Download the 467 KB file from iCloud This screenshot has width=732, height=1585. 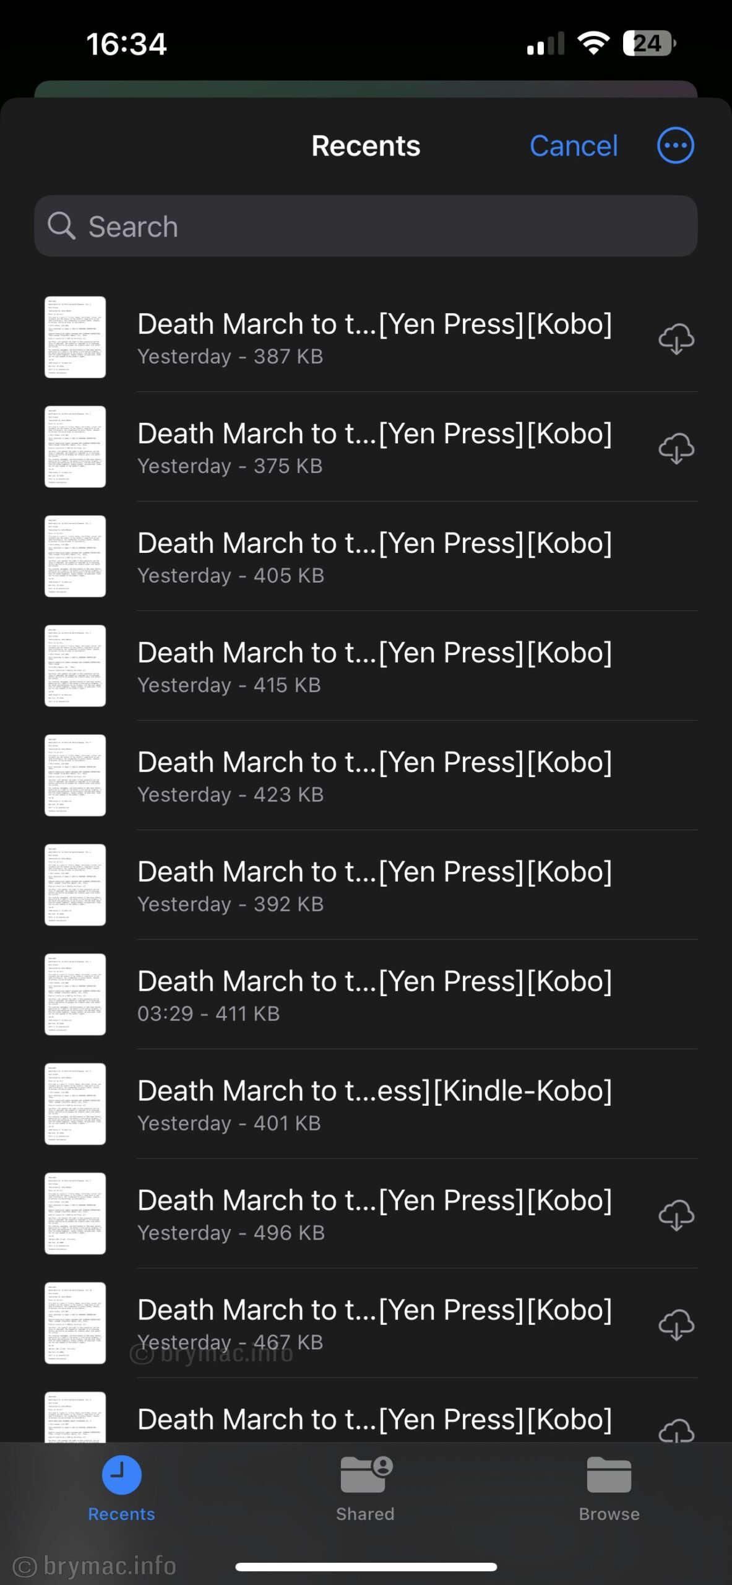[676, 1324]
